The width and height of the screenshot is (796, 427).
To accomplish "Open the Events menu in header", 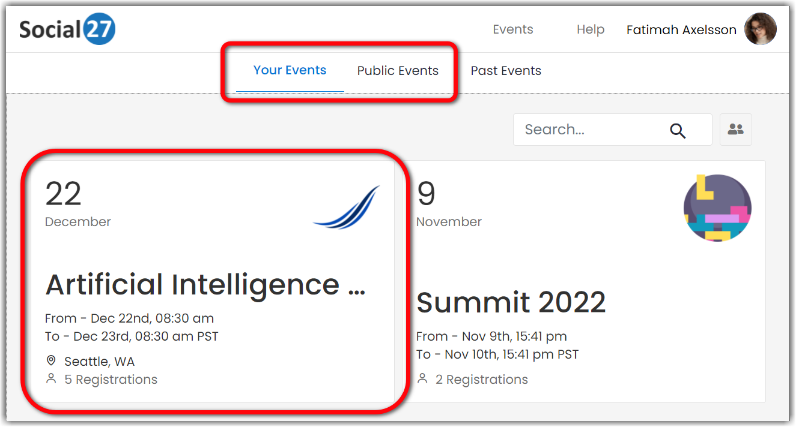I will click(512, 29).
